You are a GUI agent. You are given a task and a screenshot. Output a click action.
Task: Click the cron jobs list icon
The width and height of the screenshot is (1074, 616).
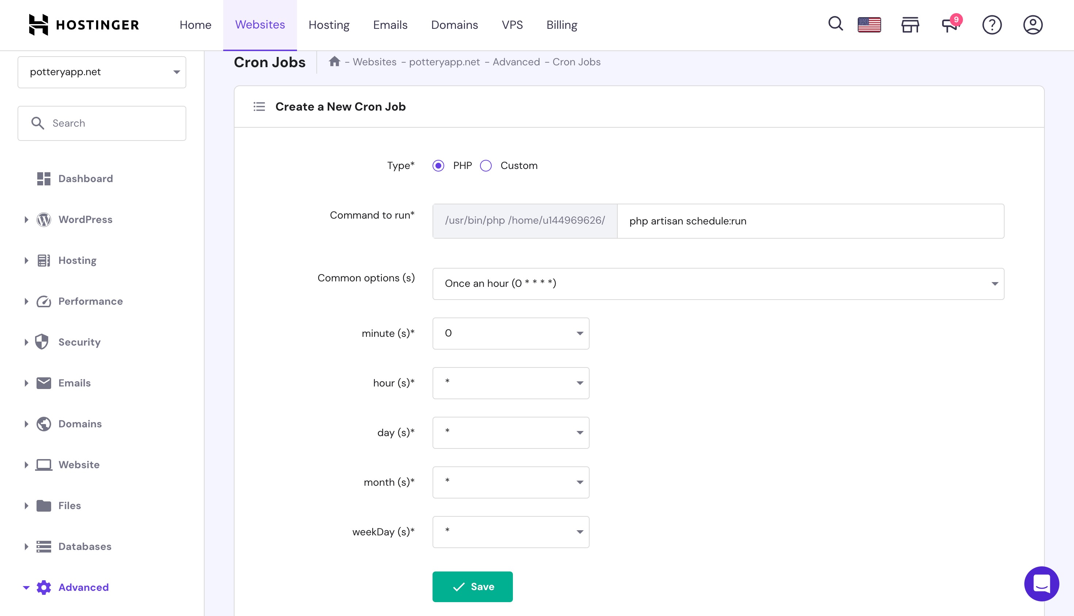(x=260, y=107)
